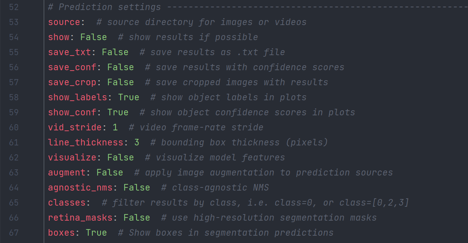This screenshot has height=243, width=468.
Task: Click the 'classes' key on line 65
Action: tap(67, 202)
